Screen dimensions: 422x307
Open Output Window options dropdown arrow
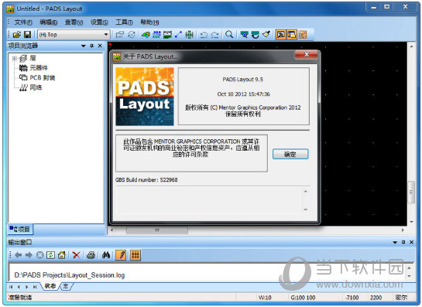395,242
